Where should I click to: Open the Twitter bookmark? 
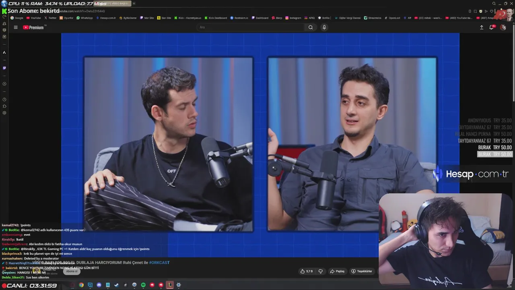(50, 18)
